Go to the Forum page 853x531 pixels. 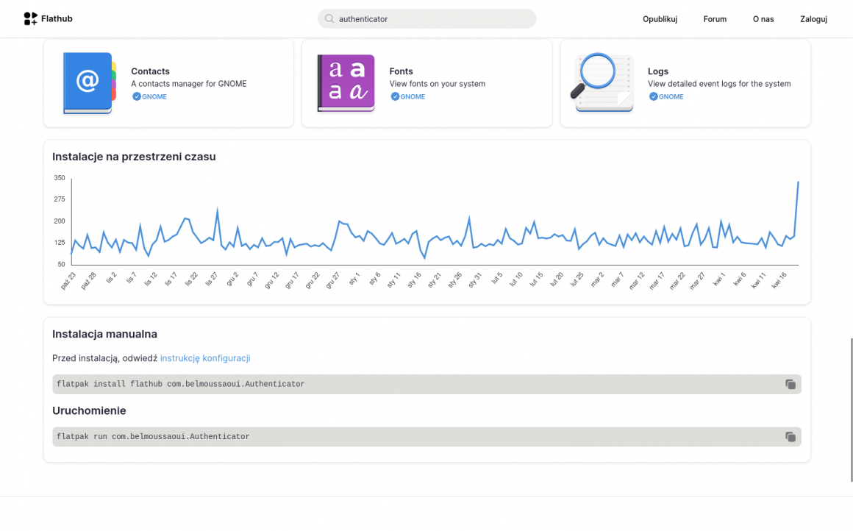714,19
